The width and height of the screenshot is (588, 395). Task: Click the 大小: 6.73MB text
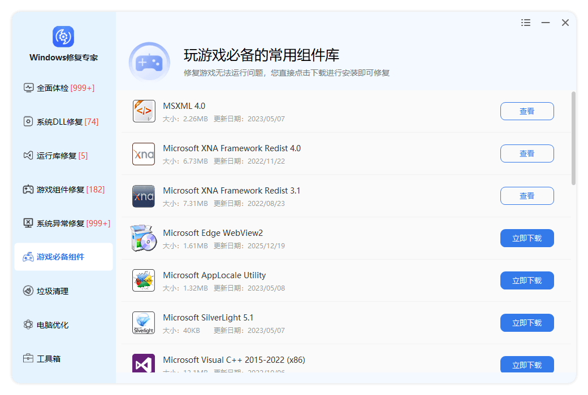(x=185, y=161)
